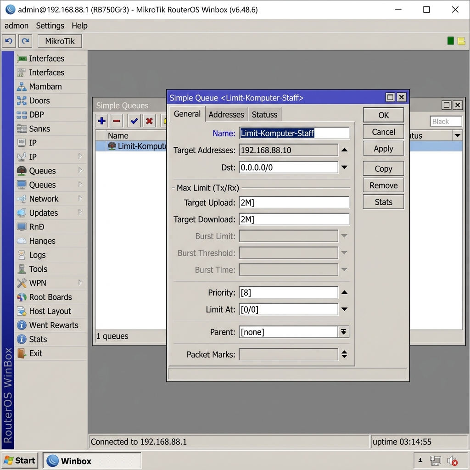The height and width of the screenshot is (470, 470).
Task: Open Hanges in the sidebar
Action: coord(50,241)
